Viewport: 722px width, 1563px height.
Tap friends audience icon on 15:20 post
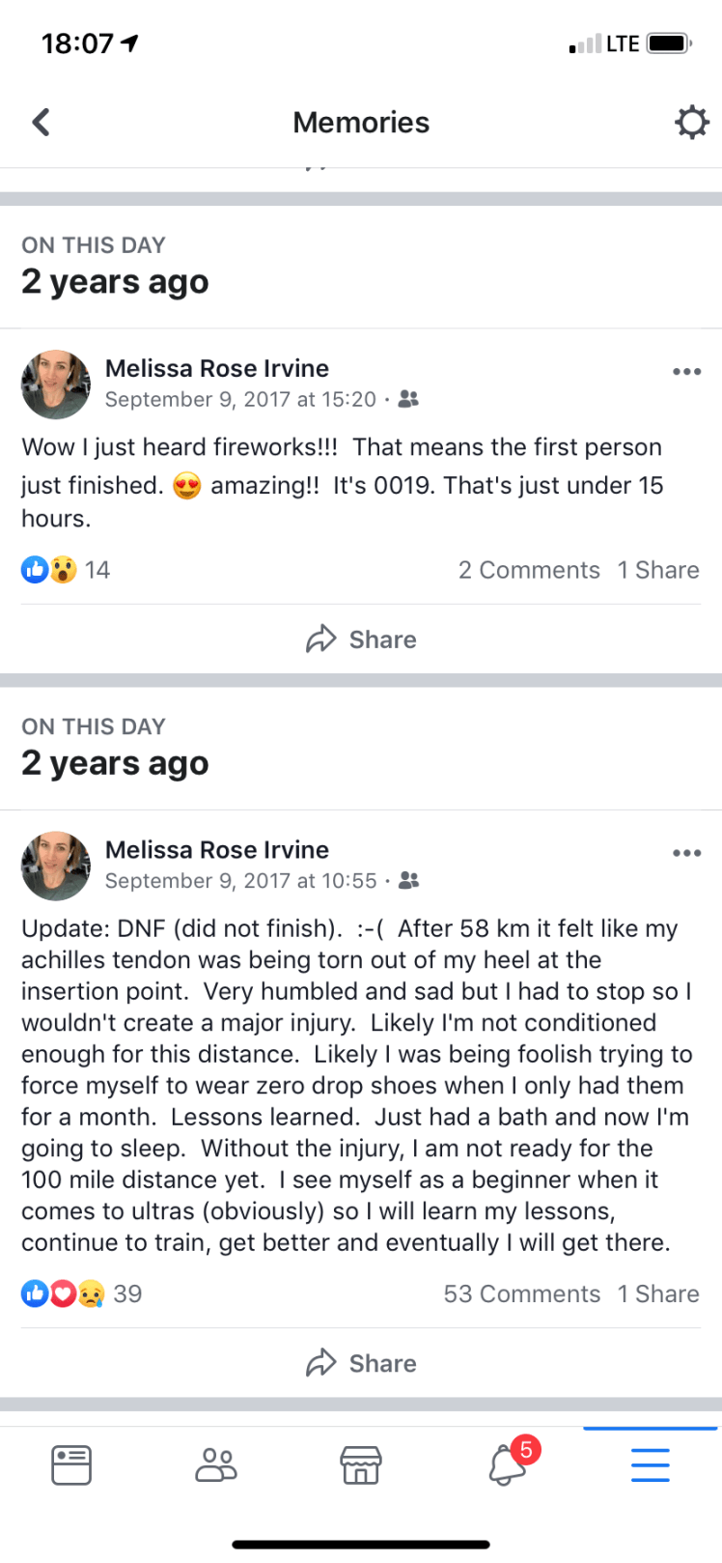pos(409,399)
